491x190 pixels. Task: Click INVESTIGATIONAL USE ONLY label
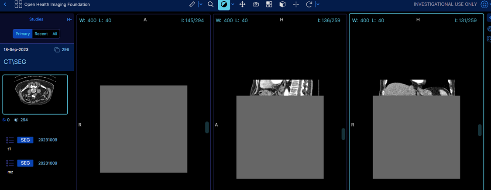[446, 4]
